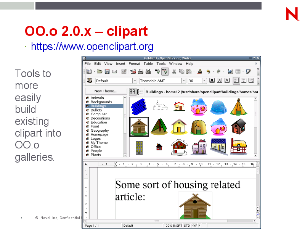Enable Align Left paragraph alignment
Image resolution: width=305 pixels, height=229 pixels.
pyautogui.click(x=236, y=81)
